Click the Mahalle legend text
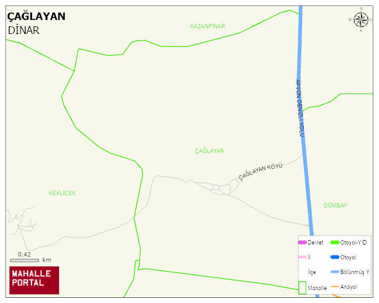 point(317,288)
